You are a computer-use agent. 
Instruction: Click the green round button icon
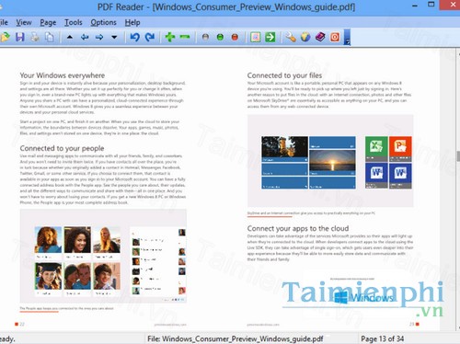click(220, 37)
